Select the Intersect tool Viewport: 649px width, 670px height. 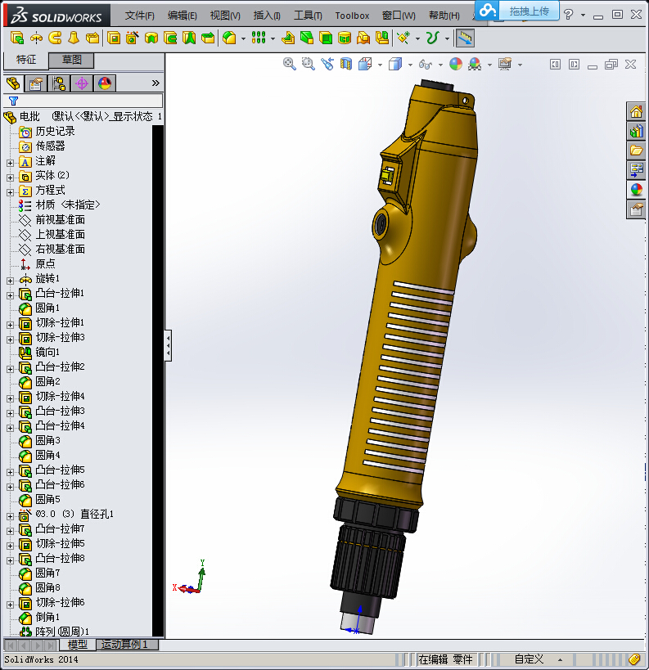pos(363,38)
